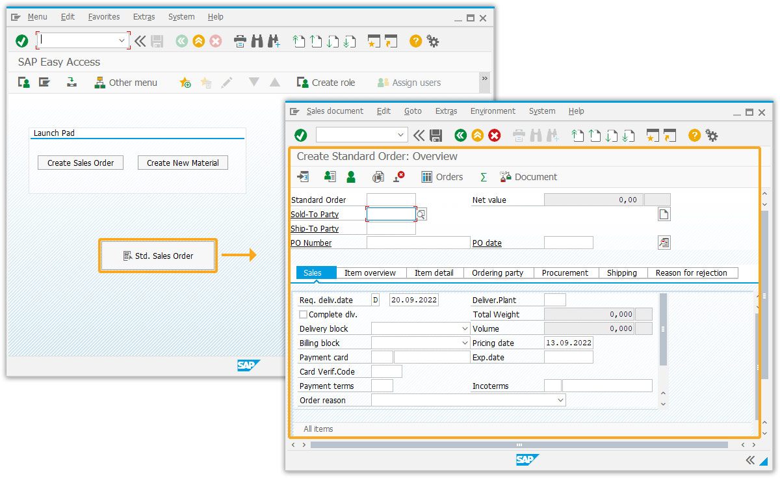The image size is (780, 478).
Task: Click the yellow Exit icon in SAP Easy Access toolbar
Action: 199,41
